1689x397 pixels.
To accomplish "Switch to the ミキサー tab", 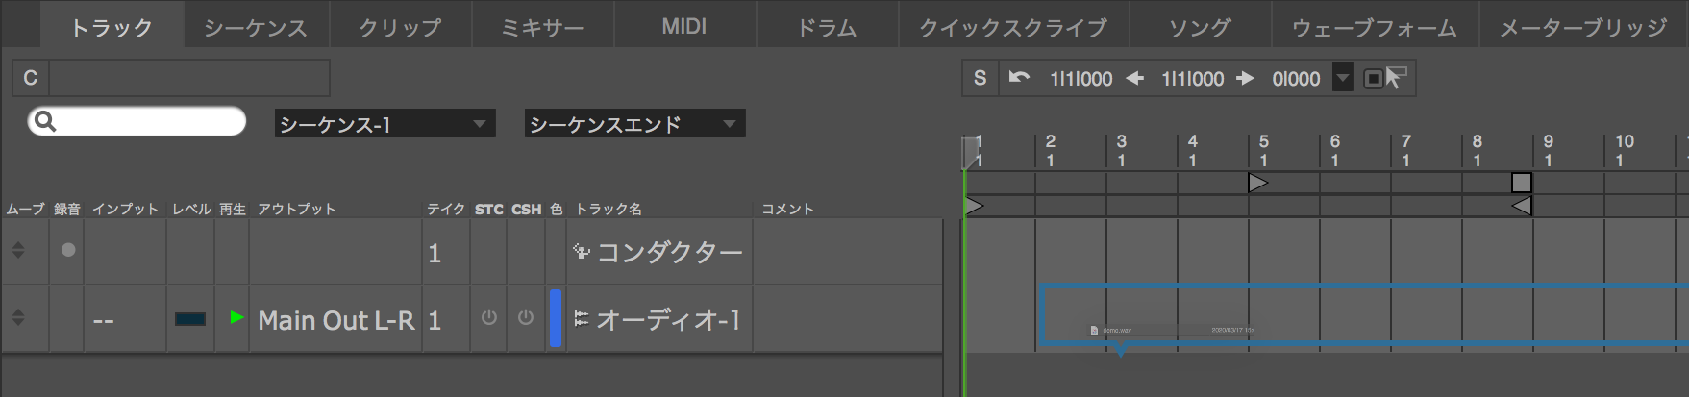I will pos(542,27).
